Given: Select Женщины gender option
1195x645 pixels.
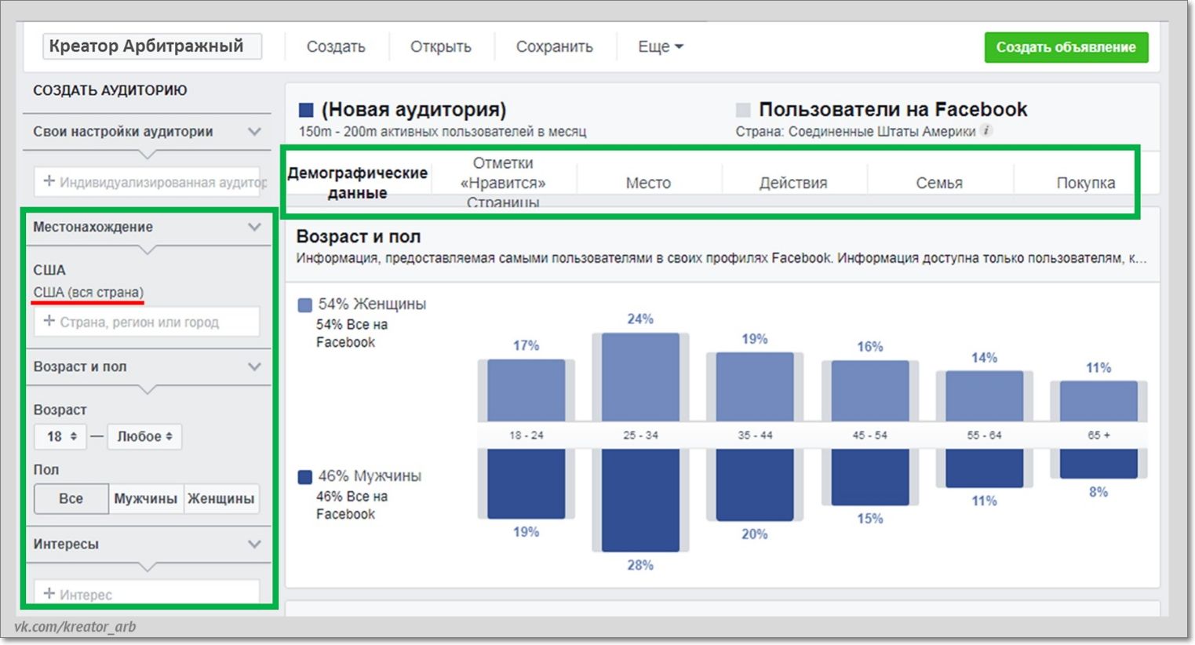Looking at the screenshot, I should pyautogui.click(x=221, y=498).
